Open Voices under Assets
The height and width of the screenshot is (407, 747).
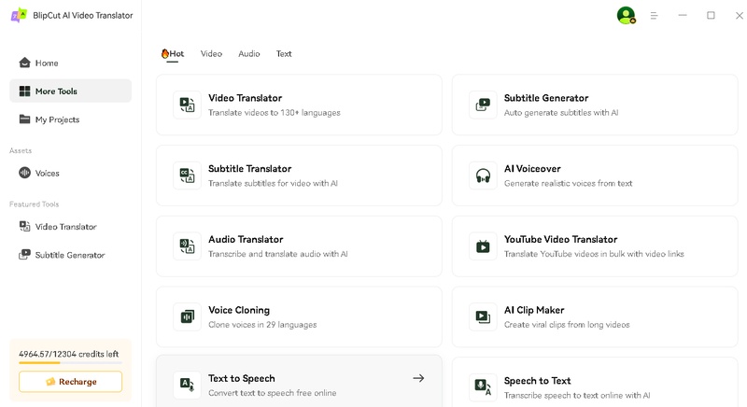click(x=71, y=173)
